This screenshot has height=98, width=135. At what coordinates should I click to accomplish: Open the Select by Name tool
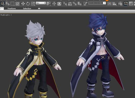click(x=8, y=4)
